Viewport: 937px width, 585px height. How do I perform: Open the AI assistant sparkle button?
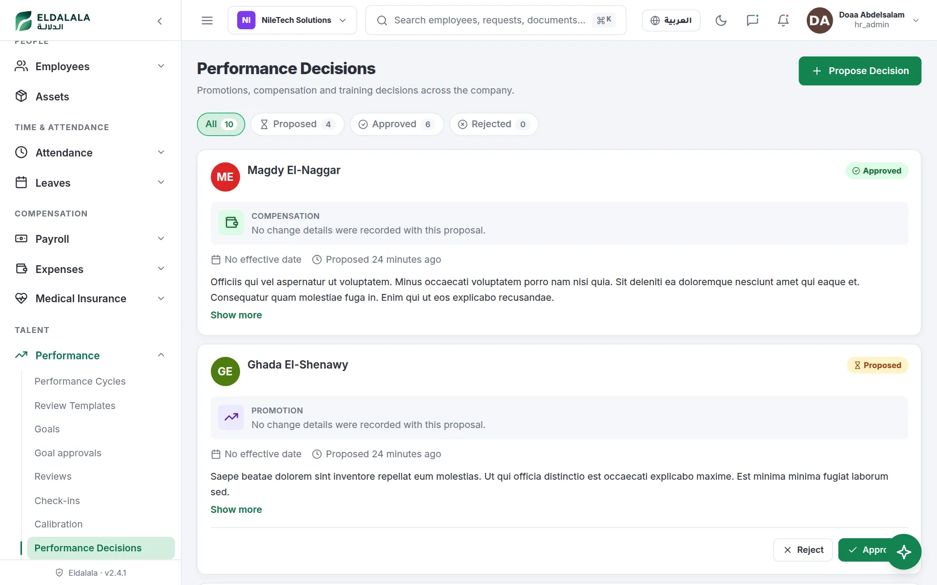point(904,552)
